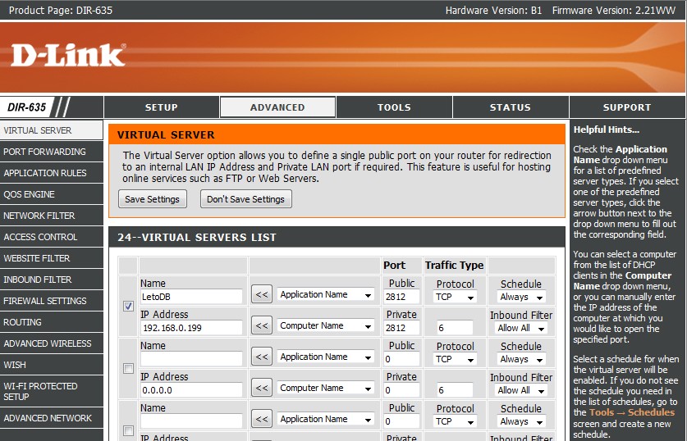Open NETWORK FILTER page
This screenshot has width=687, height=441.
[51, 216]
